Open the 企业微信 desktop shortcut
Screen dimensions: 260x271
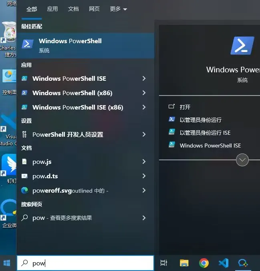click(8, 213)
